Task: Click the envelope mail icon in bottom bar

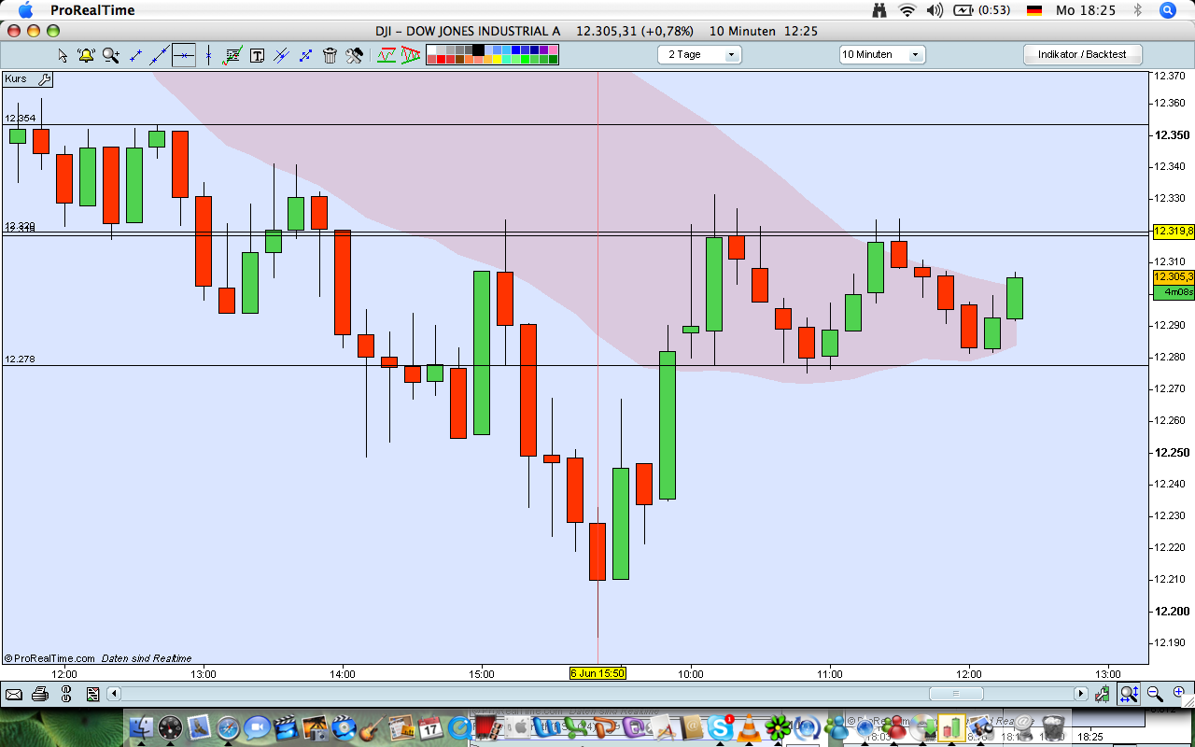Action: (x=14, y=694)
